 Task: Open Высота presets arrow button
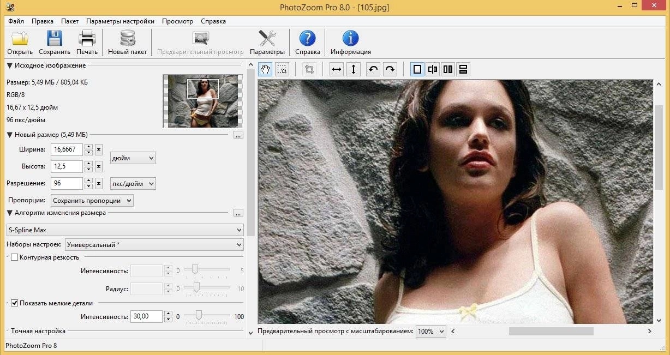click(x=99, y=166)
